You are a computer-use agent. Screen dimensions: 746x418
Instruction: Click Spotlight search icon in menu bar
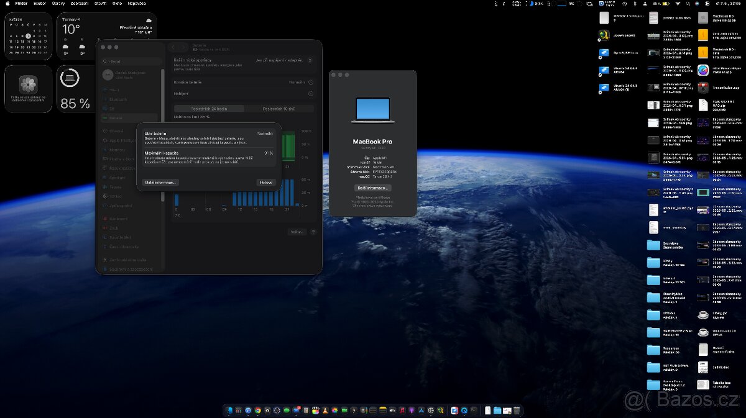point(688,3)
